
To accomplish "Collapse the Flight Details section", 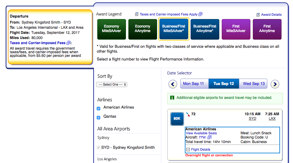I will (x=188, y=149).
